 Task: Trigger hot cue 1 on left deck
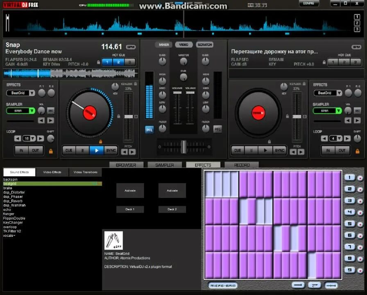click(107, 62)
